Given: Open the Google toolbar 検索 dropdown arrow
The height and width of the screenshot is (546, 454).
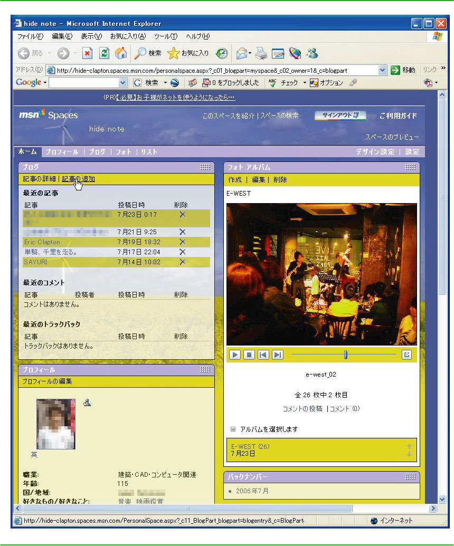Looking at the screenshot, I should coord(165,83).
